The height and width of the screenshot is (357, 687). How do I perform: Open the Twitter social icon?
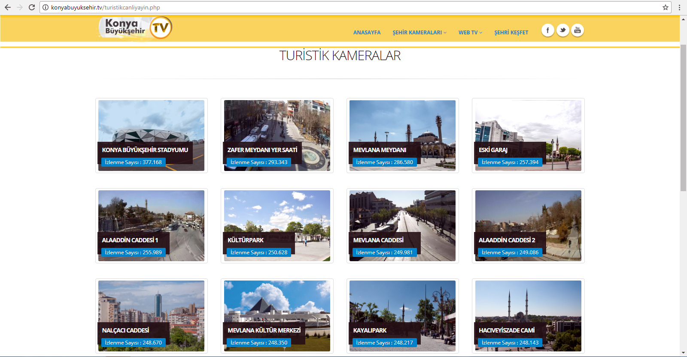pos(562,30)
